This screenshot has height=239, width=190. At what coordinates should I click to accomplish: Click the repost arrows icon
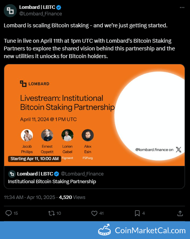tap(52, 213)
